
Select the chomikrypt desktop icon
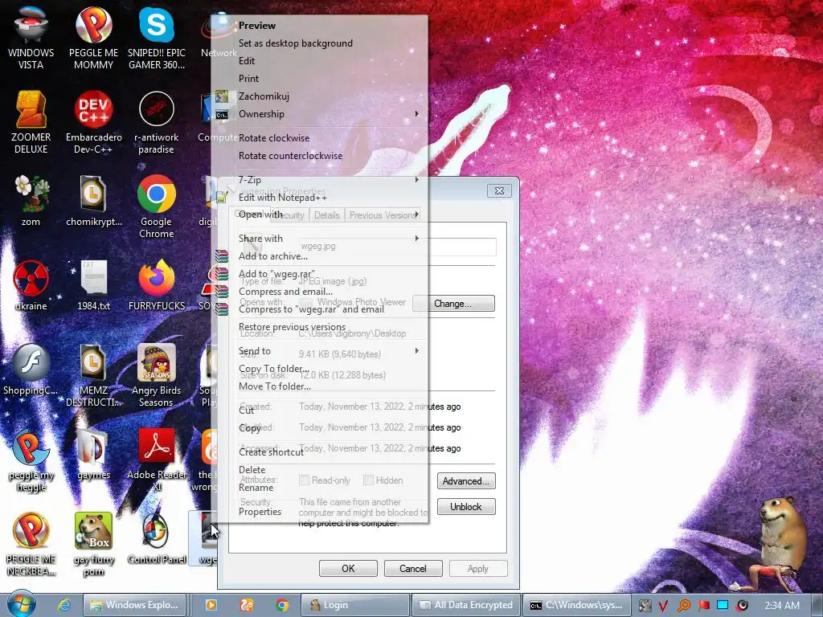(93, 202)
